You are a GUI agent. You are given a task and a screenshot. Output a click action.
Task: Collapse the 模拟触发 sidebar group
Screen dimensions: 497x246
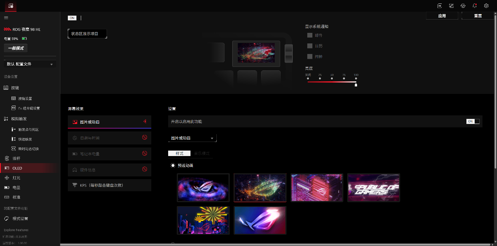[19, 119]
